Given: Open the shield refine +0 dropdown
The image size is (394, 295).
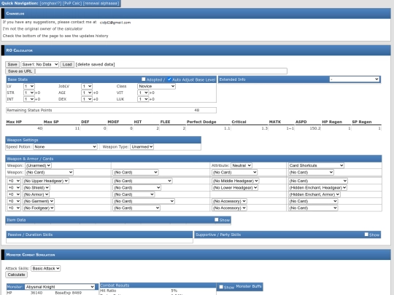Looking at the screenshot, I should pyautogui.click(x=14, y=188).
